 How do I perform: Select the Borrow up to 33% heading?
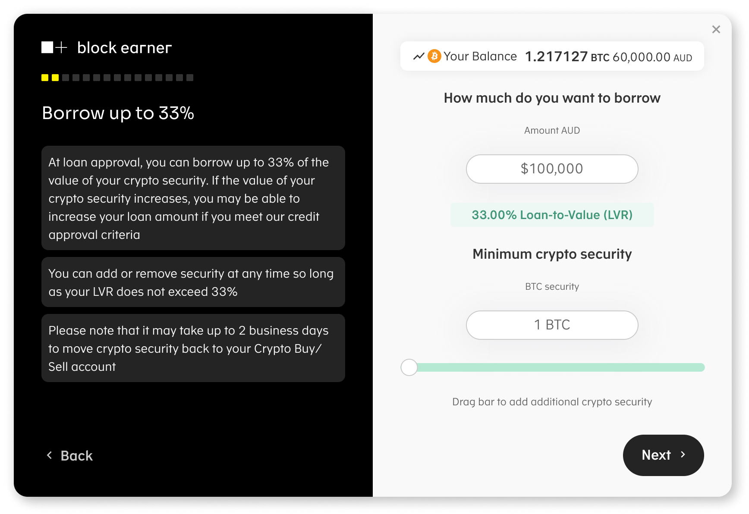pyautogui.click(x=118, y=113)
